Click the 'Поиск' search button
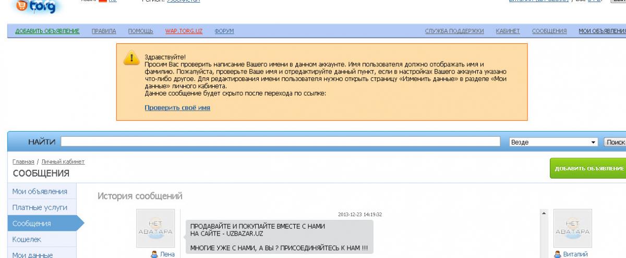The image size is (626, 258). (615, 142)
